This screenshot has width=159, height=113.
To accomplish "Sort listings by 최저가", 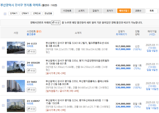I will (110, 11).
